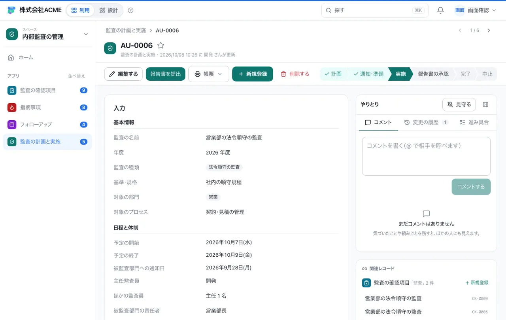The width and height of the screenshot is (506, 320).
Task: Click 新規登録 link in 関連レコード
Action: point(477,283)
